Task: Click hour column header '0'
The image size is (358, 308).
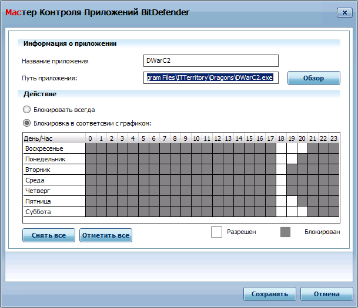Action: [91, 138]
